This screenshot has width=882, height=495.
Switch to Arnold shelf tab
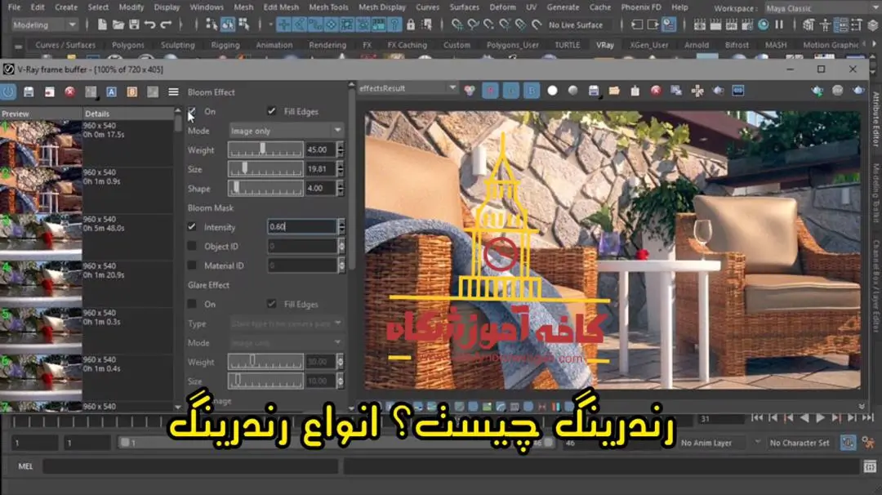[697, 45]
